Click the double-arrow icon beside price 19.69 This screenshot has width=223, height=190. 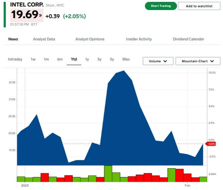(40, 15)
